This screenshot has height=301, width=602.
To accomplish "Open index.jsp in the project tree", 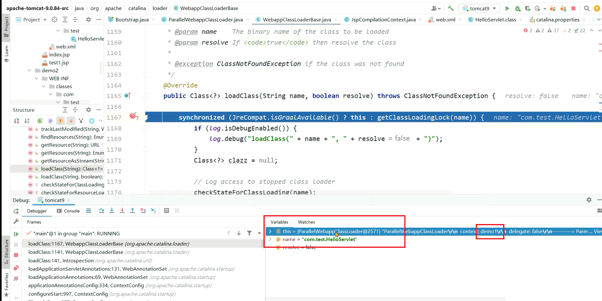I will click(59, 55).
